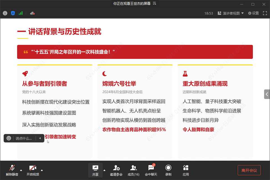This screenshot has height=180, width=270.
Task: Click the blue security shield icon
Action: click(13, 13)
